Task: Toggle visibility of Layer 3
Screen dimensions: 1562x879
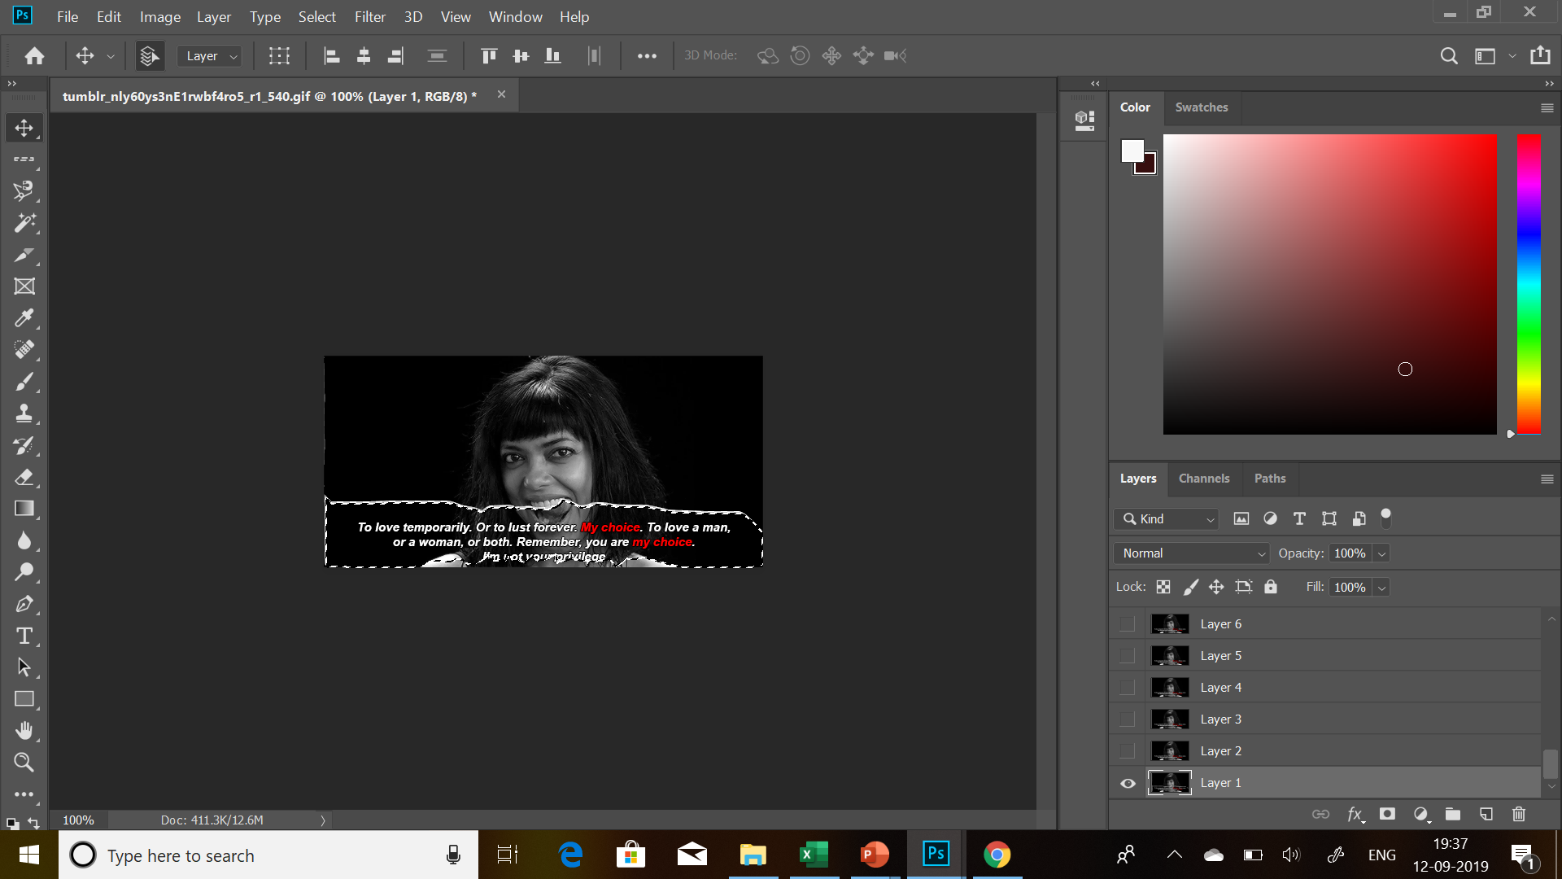Action: (1127, 719)
